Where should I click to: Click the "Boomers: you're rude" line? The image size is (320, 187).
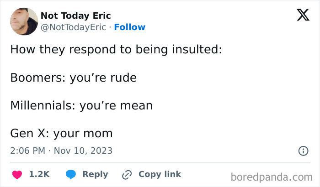pos(73,78)
